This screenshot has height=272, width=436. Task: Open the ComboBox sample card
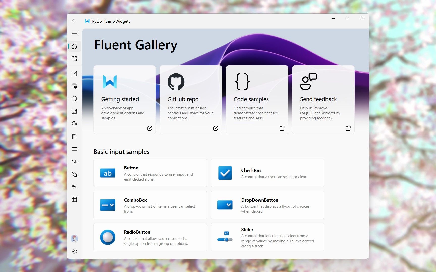click(x=150, y=205)
